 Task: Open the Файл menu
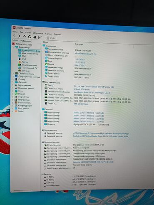coord(15,32)
